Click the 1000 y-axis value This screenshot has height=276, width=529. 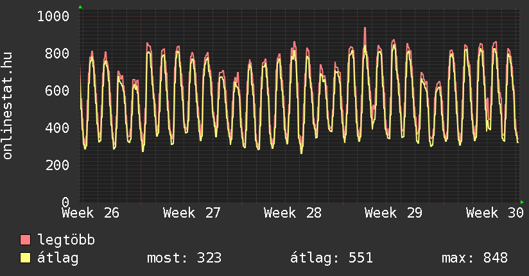pyautogui.click(x=53, y=16)
